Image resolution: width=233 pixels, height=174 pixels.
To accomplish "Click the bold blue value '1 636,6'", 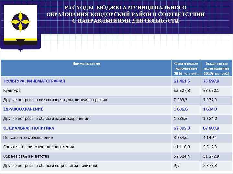I will coord(181,109).
